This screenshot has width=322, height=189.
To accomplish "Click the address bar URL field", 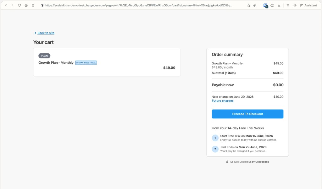I will [138, 5].
